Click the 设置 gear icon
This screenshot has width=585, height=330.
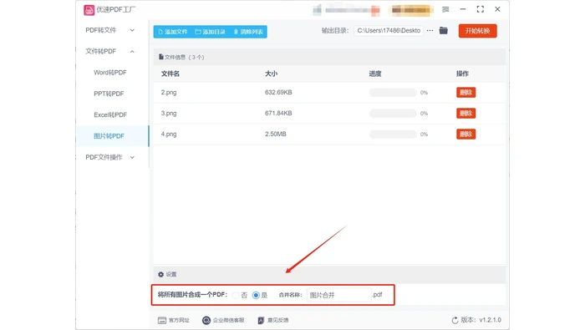[x=160, y=274]
